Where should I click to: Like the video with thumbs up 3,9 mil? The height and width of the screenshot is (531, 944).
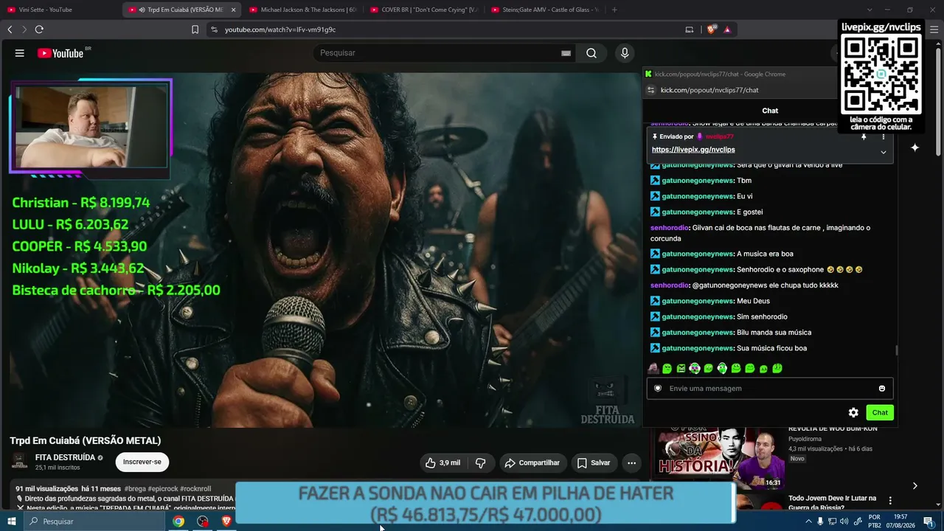point(442,462)
